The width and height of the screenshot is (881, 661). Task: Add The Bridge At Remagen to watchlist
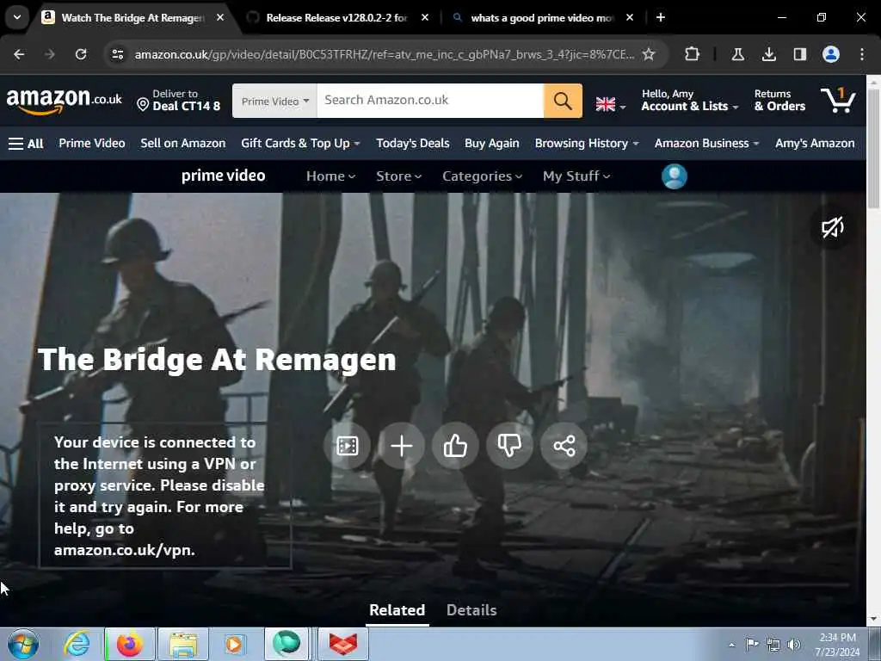401,446
